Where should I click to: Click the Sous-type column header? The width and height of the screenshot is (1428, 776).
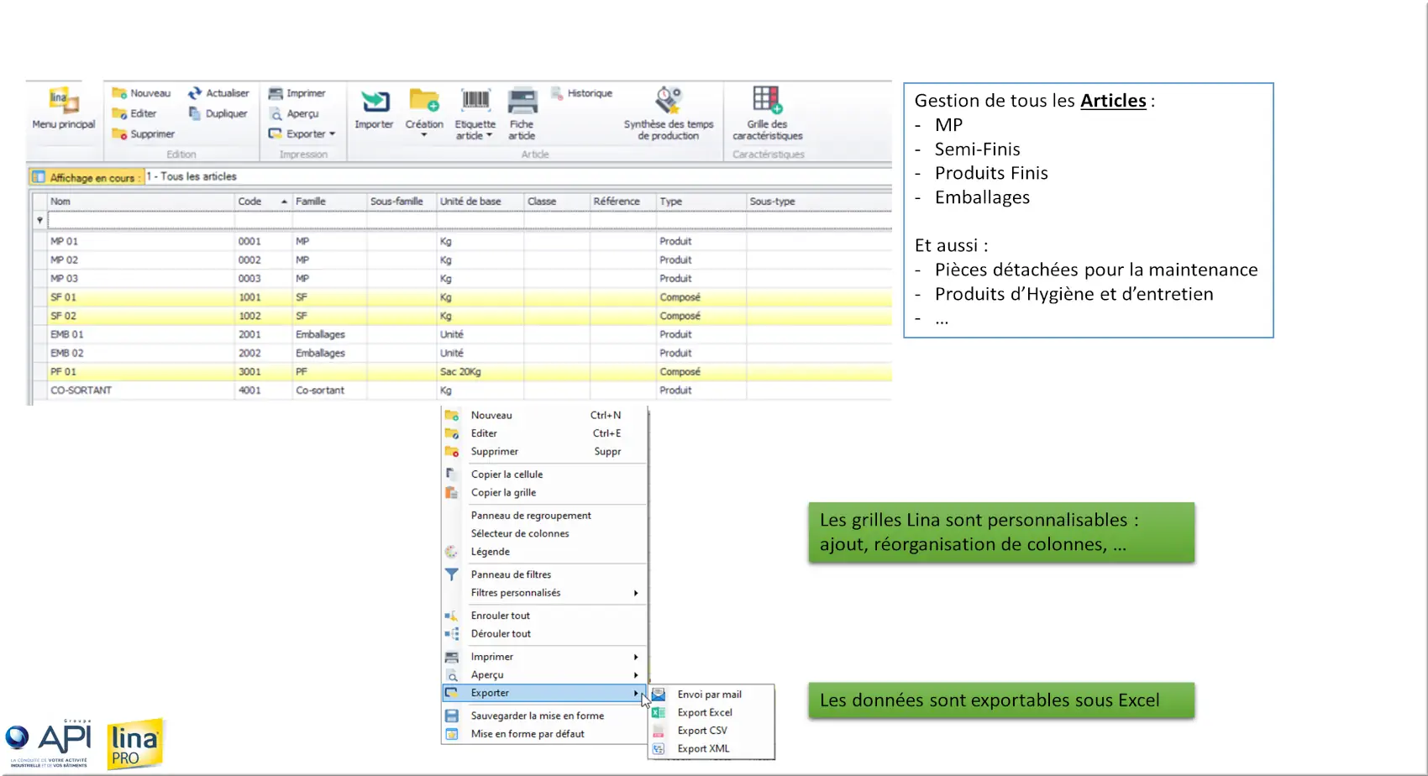click(819, 202)
